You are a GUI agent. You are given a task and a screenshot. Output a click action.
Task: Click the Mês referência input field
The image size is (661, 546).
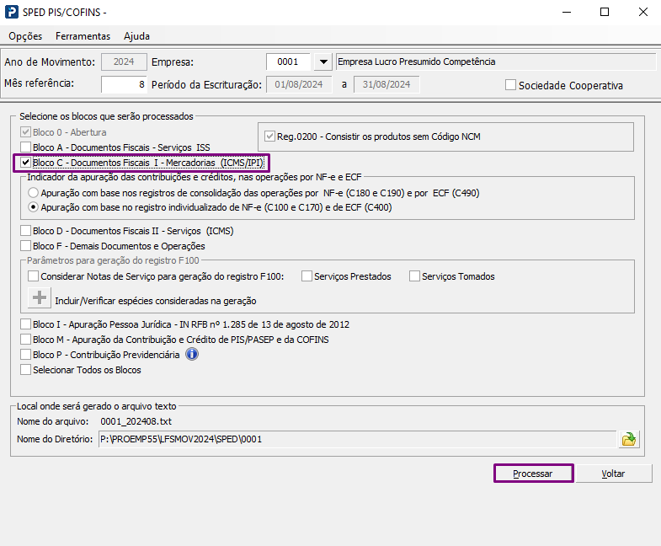[124, 84]
